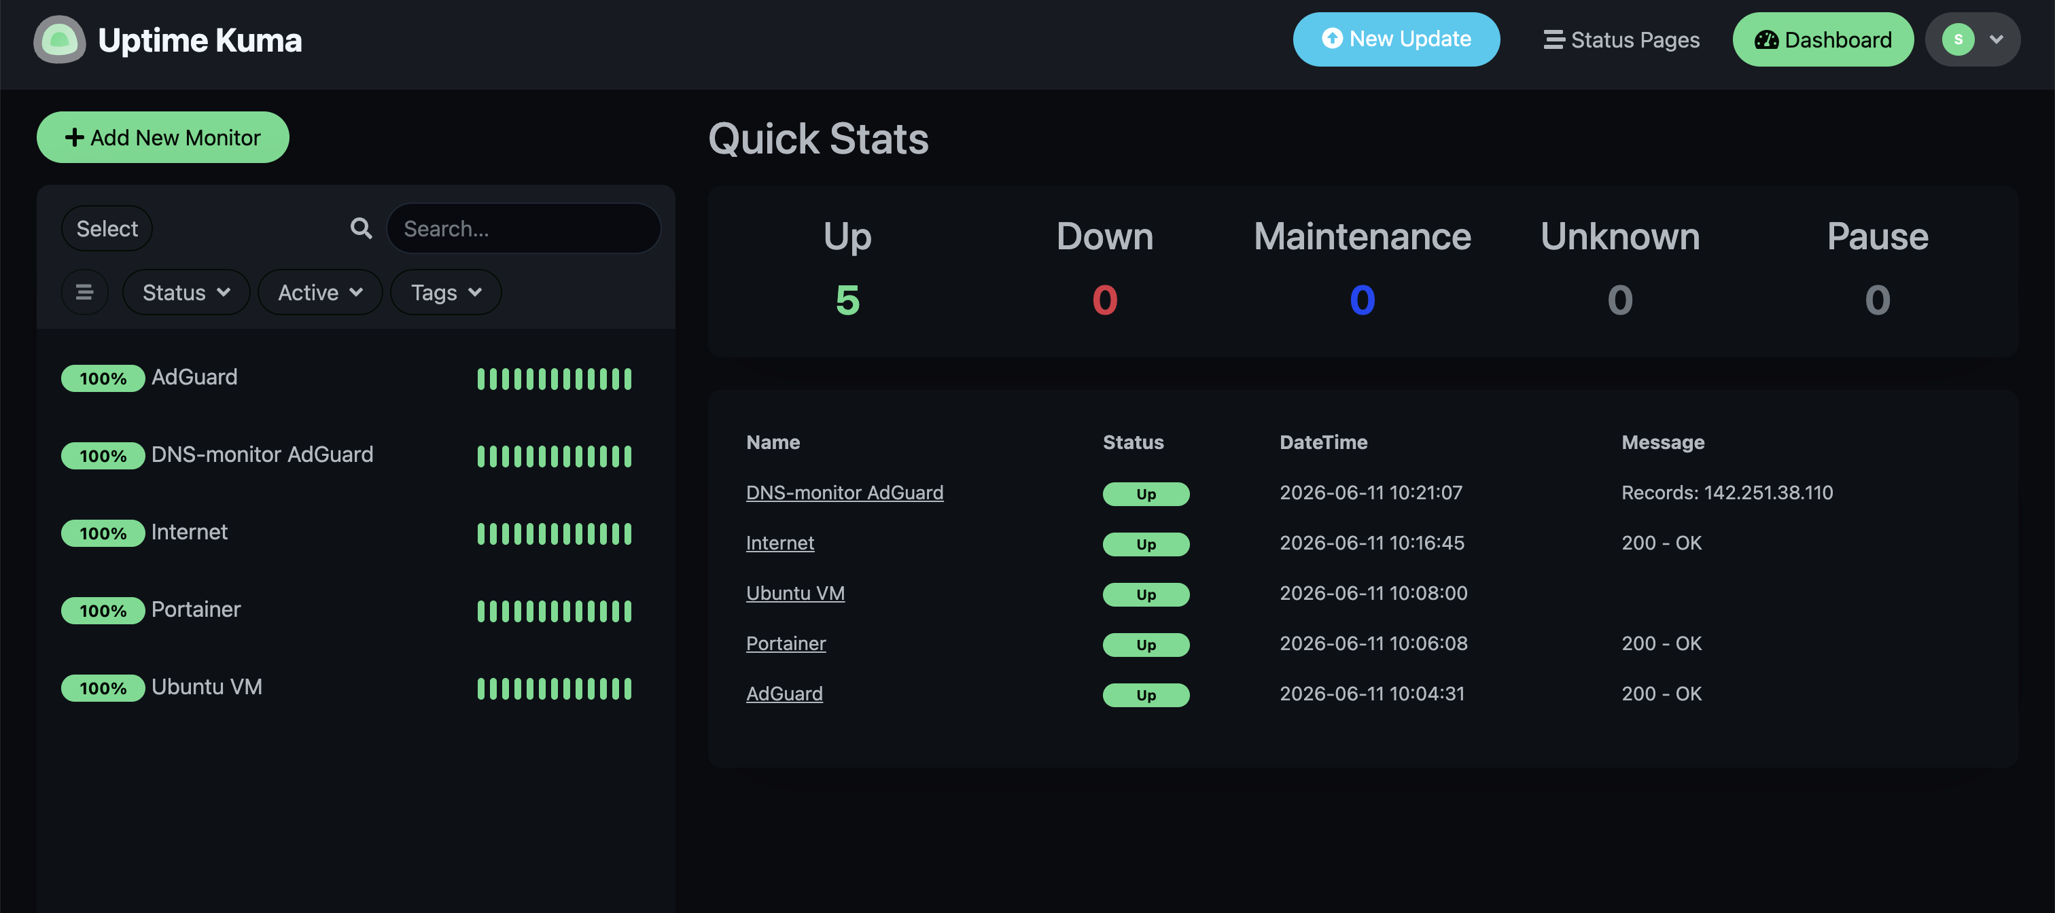Viewport: 2055px width, 913px height.
Task: Open the New Update notification
Action: tap(1396, 39)
